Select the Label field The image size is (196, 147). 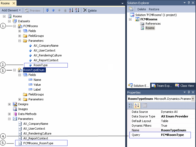tap(37, 90)
